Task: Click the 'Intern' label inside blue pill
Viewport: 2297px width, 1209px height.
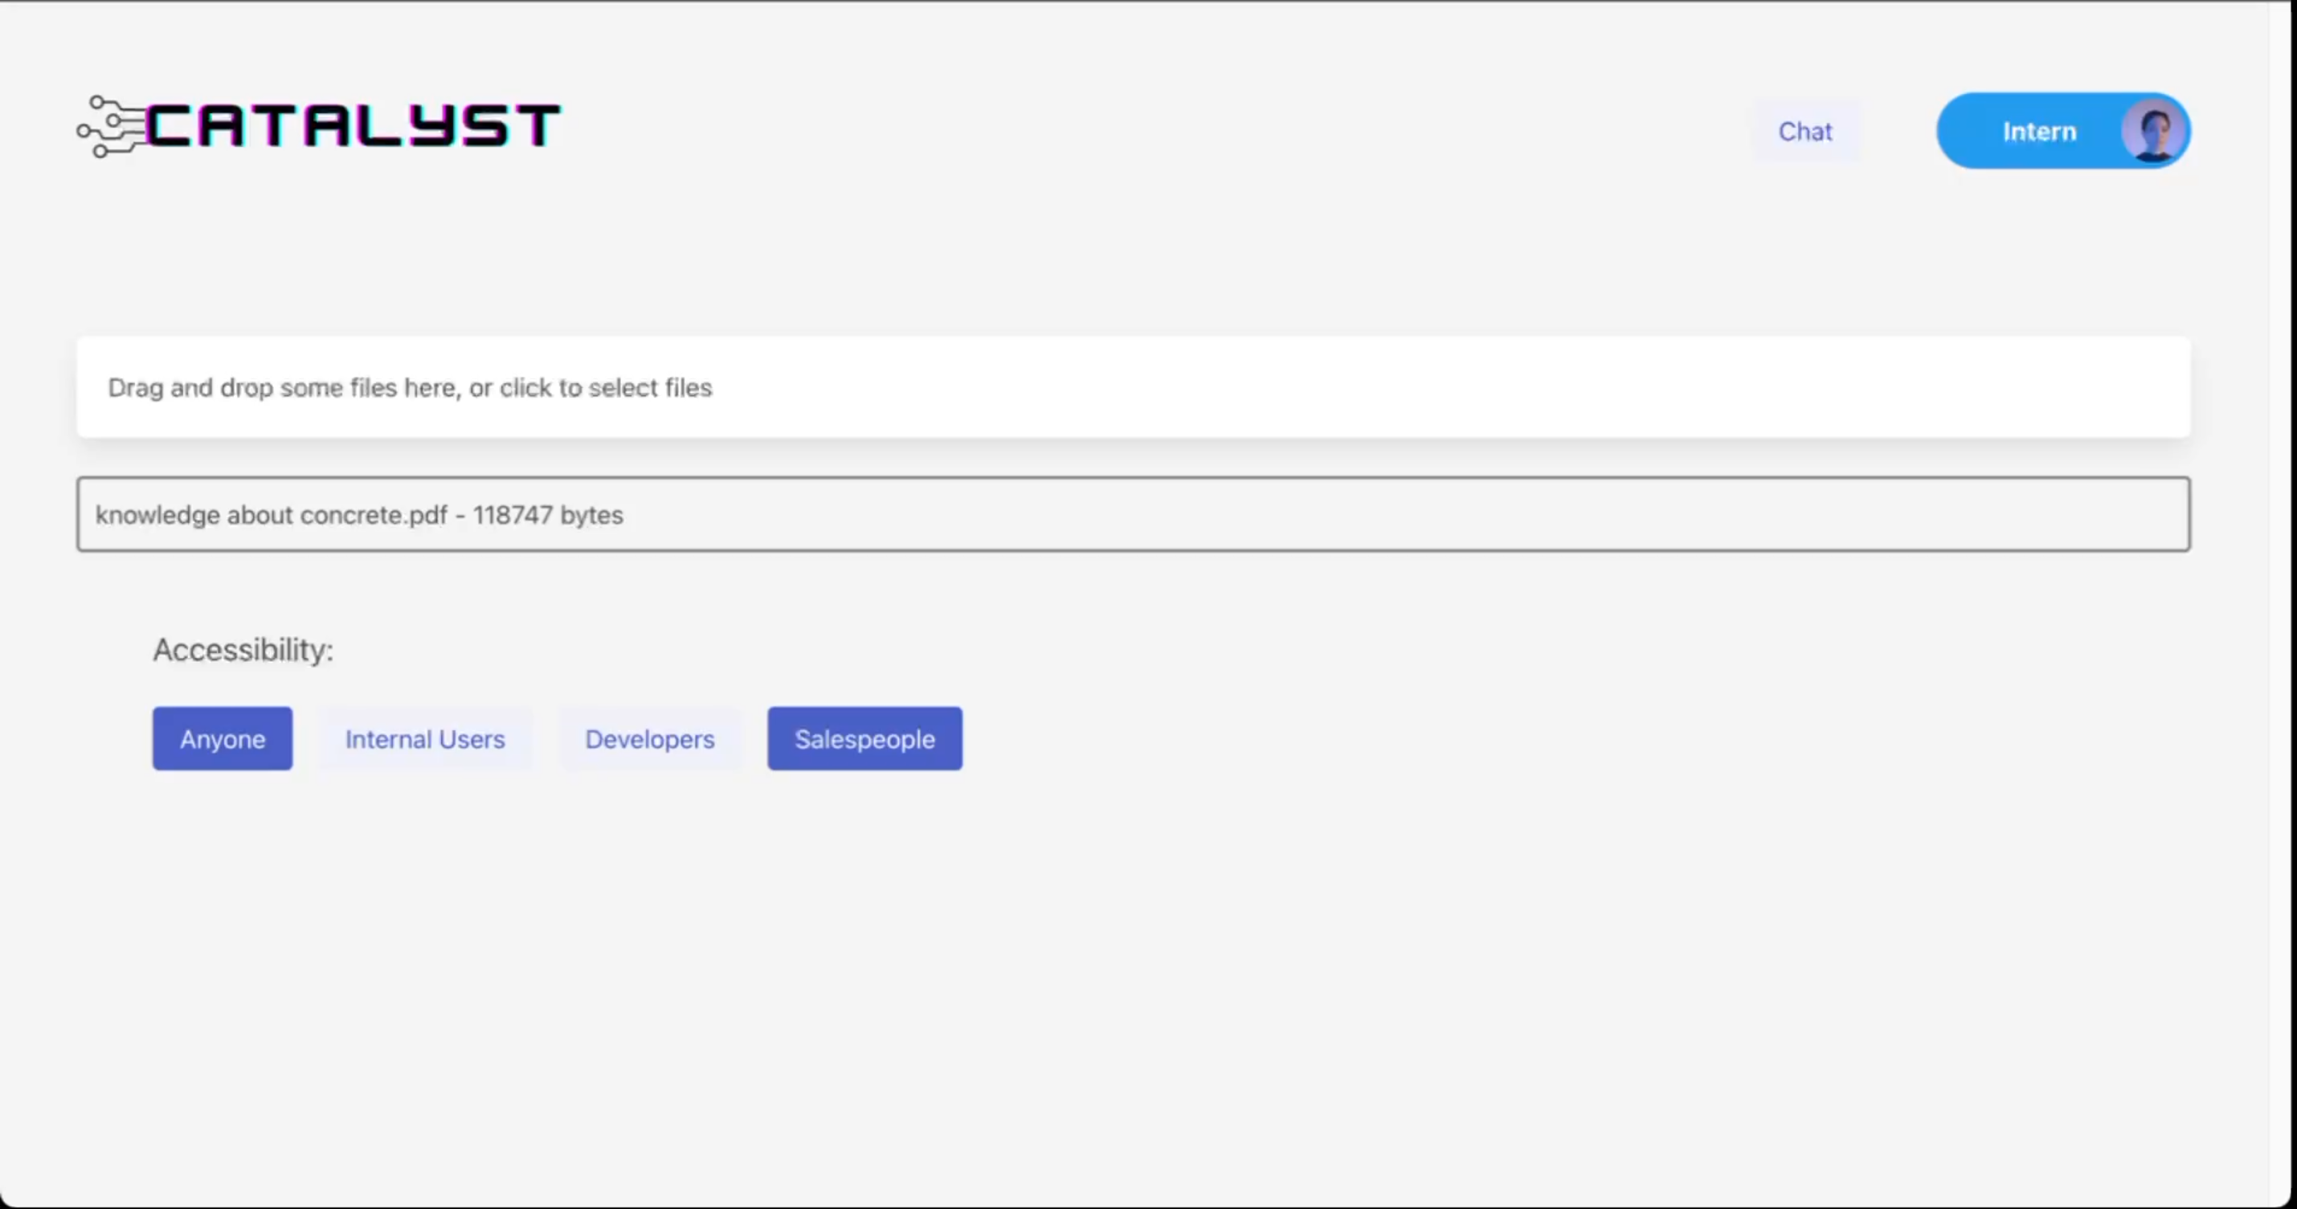Action: tap(2038, 132)
